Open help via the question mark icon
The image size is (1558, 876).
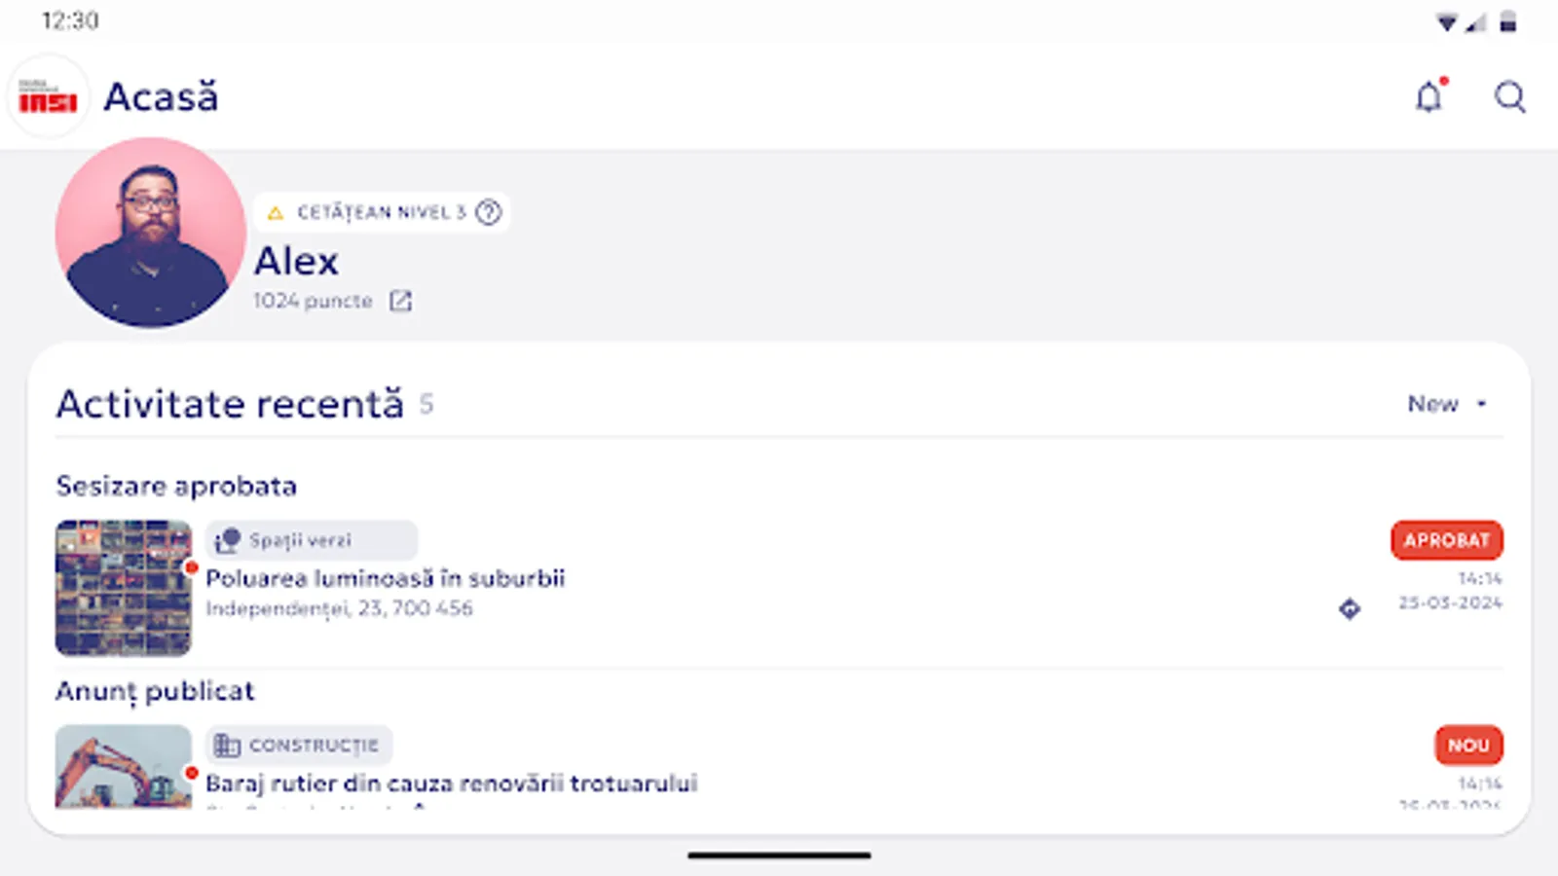487,212
